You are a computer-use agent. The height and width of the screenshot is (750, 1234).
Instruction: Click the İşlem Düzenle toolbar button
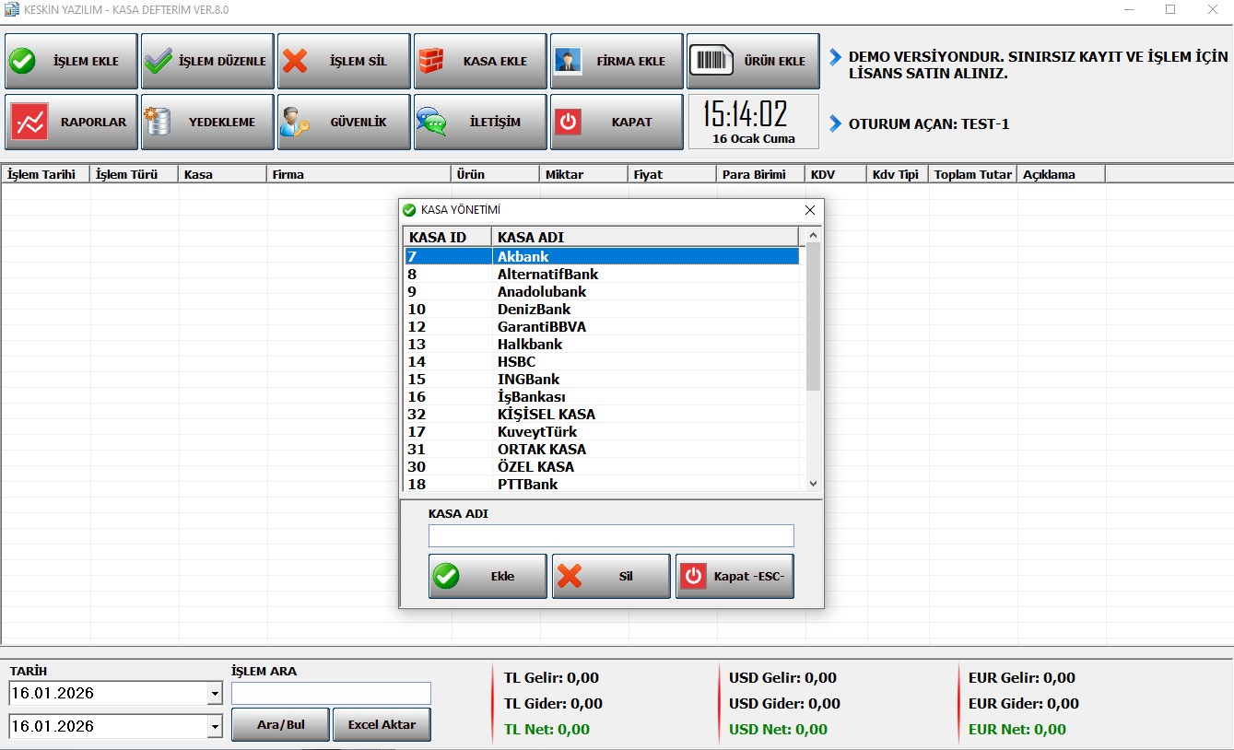[207, 62]
